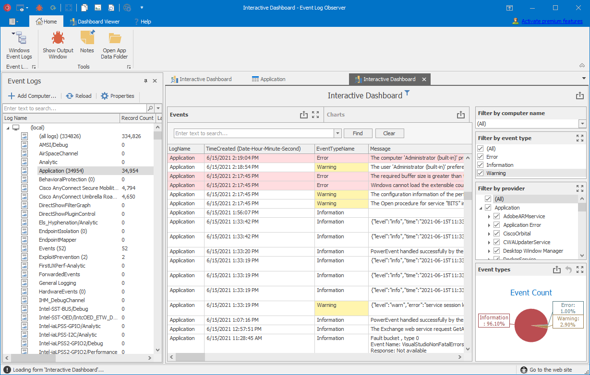
Task: Expand the CWAUpdaterService provider node
Action: [489, 242]
